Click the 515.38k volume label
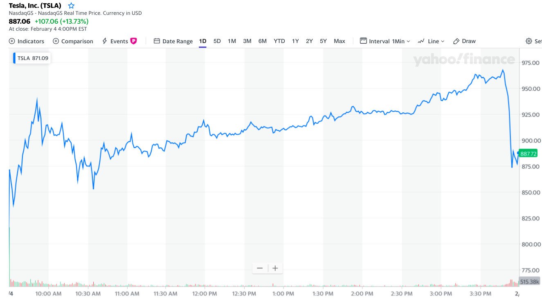Viewport: 542px width, 299px height. tap(529, 281)
